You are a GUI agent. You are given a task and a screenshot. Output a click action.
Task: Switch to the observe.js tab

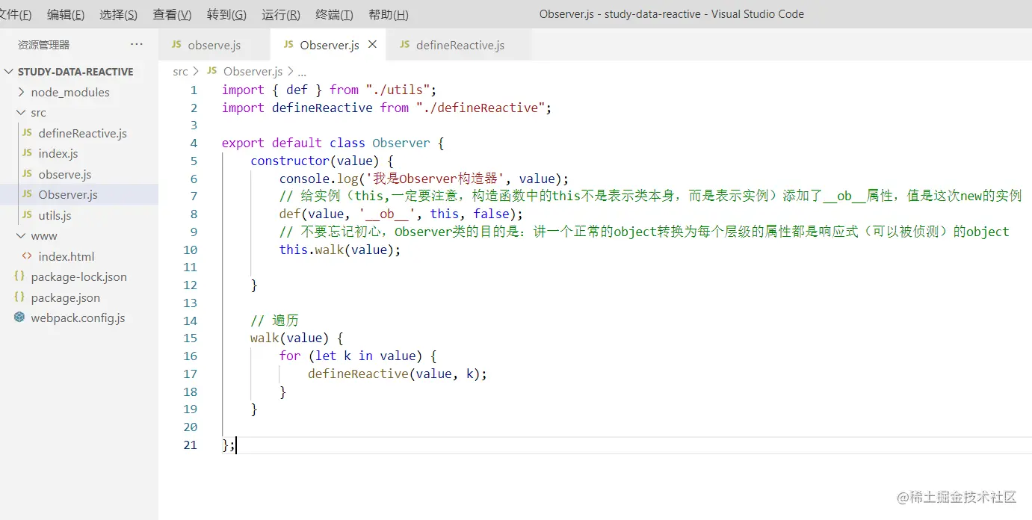coord(214,45)
